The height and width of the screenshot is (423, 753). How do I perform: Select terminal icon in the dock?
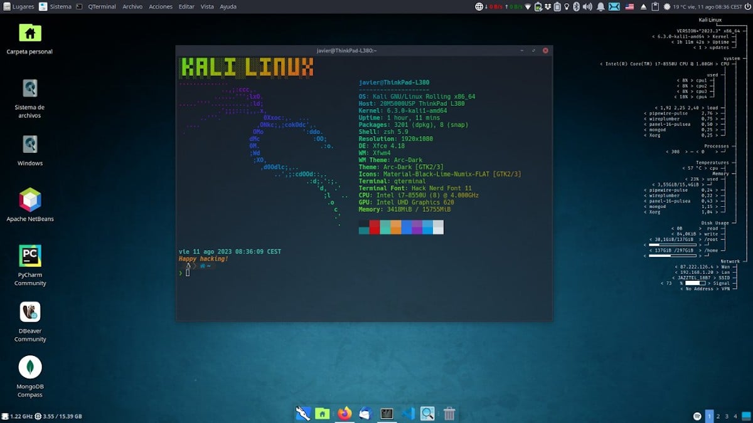coord(387,414)
